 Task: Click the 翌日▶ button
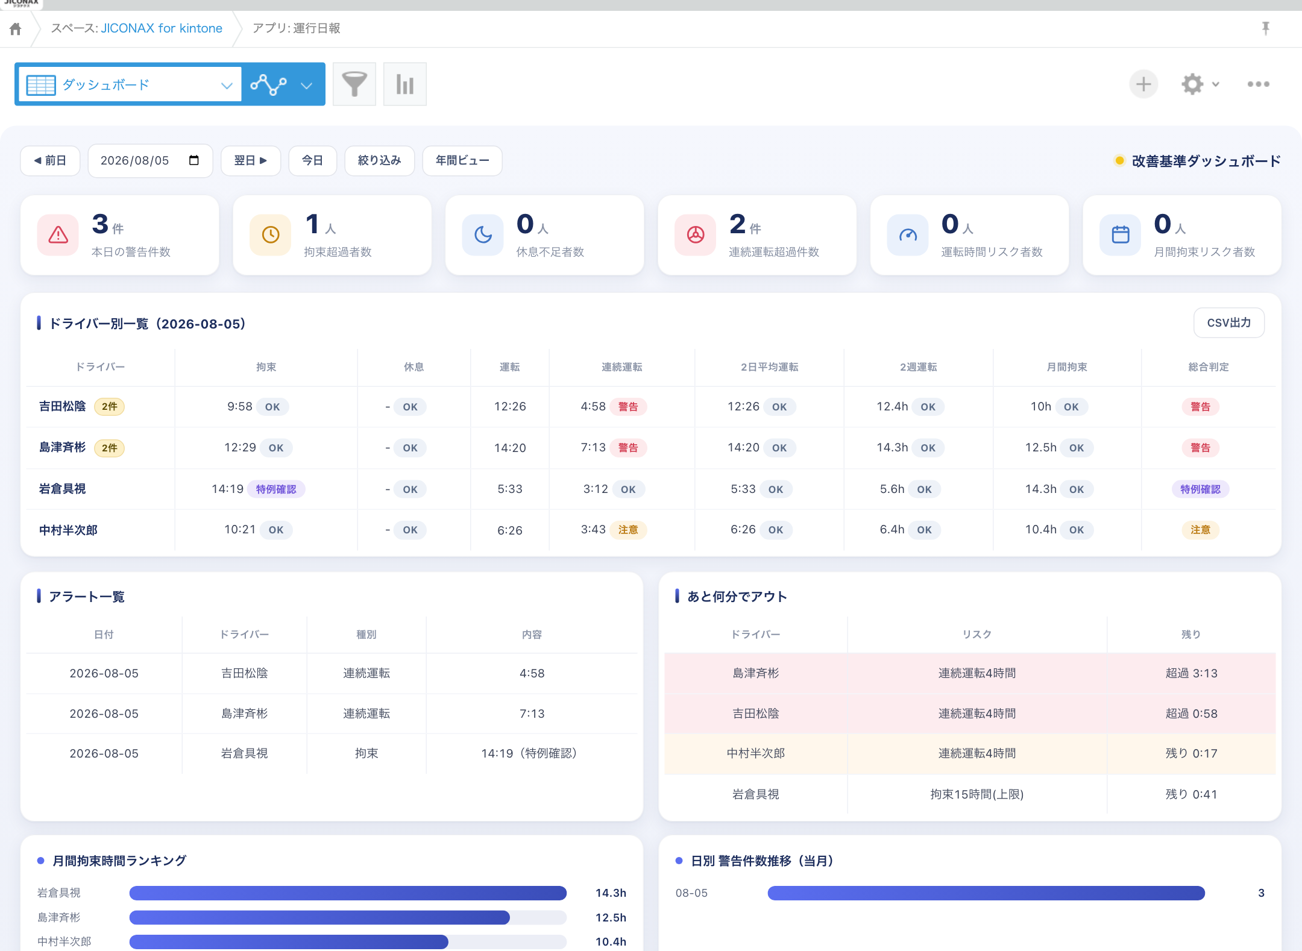pos(251,160)
